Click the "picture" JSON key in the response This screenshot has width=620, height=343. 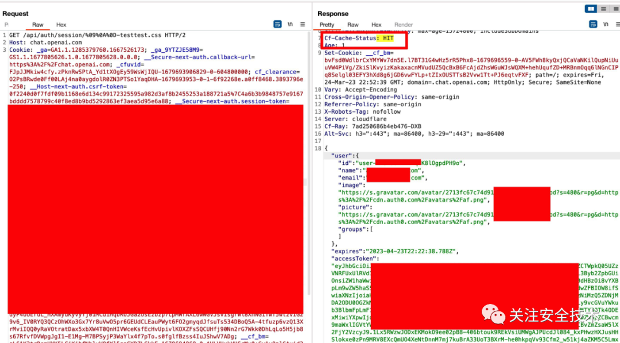(x=354, y=207)
